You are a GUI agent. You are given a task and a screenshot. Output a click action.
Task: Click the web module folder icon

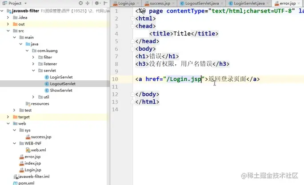tap(15, 123)
